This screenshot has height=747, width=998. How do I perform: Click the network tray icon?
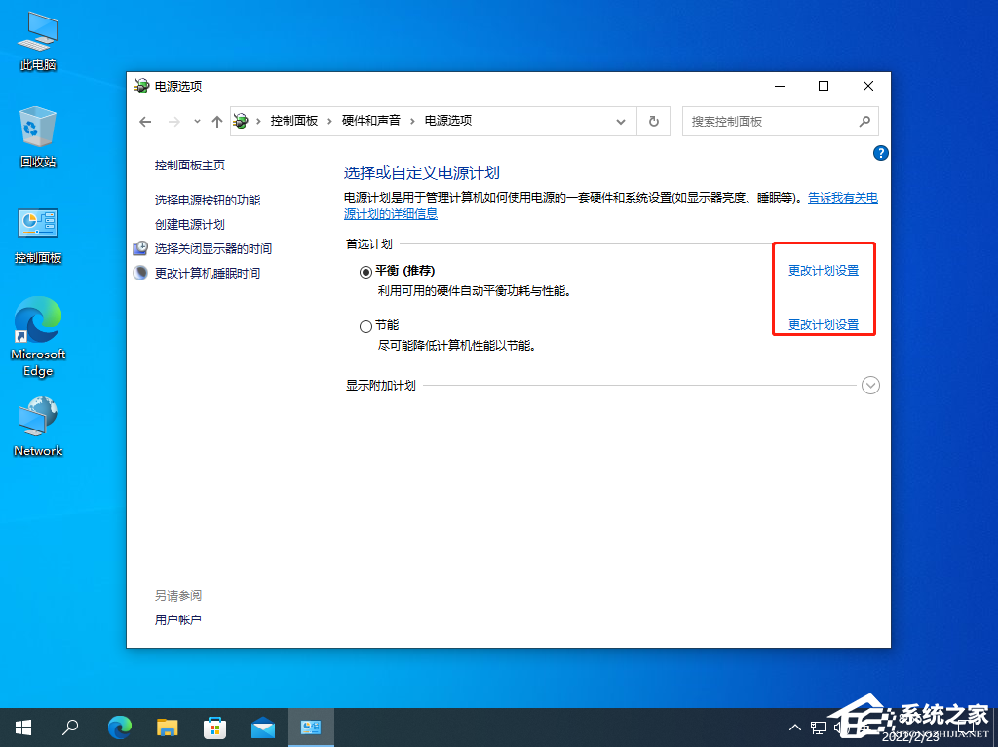point(819,728)
